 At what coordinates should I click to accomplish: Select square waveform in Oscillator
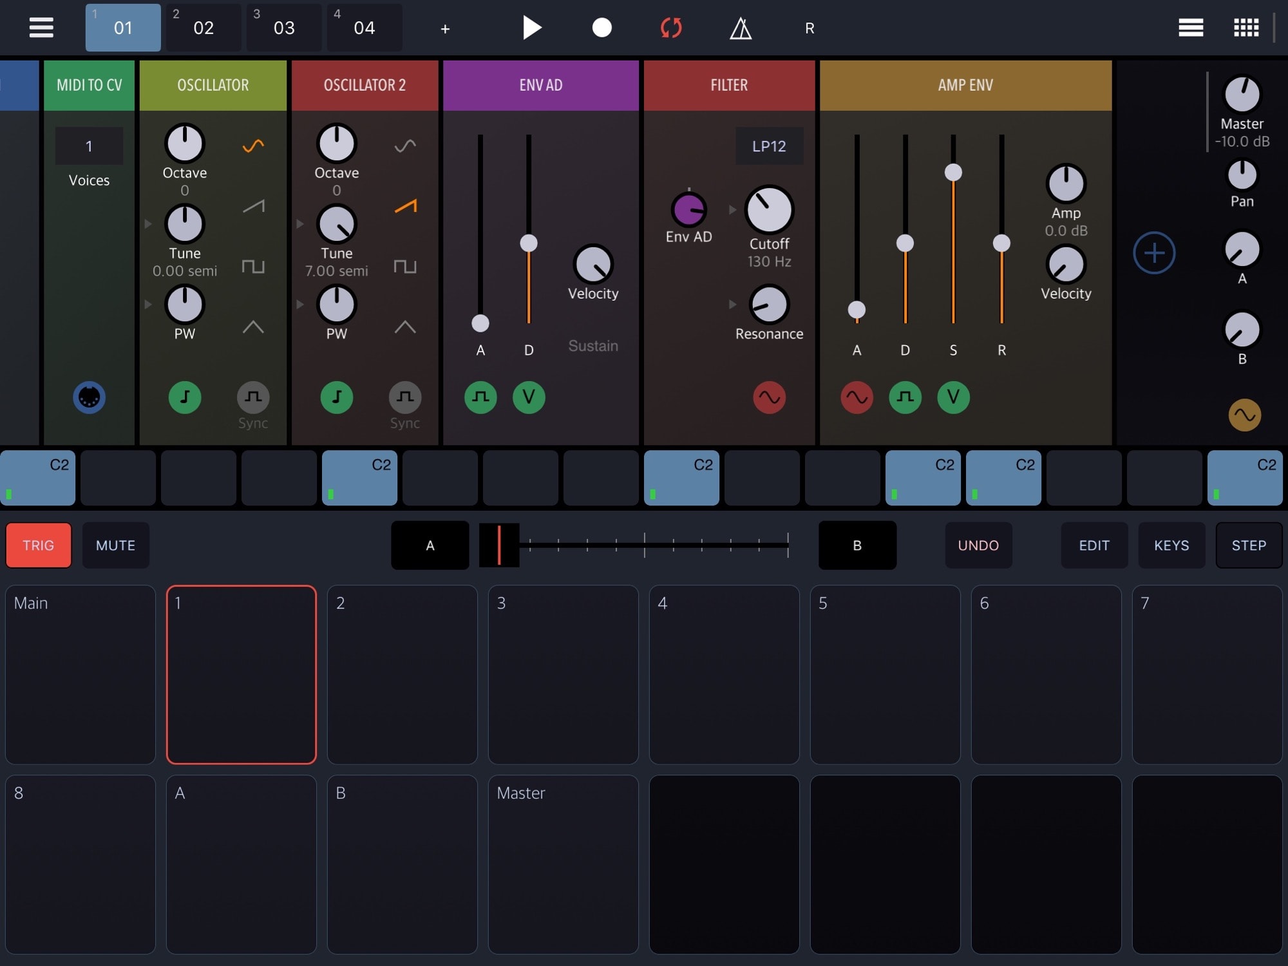point(253,266)
